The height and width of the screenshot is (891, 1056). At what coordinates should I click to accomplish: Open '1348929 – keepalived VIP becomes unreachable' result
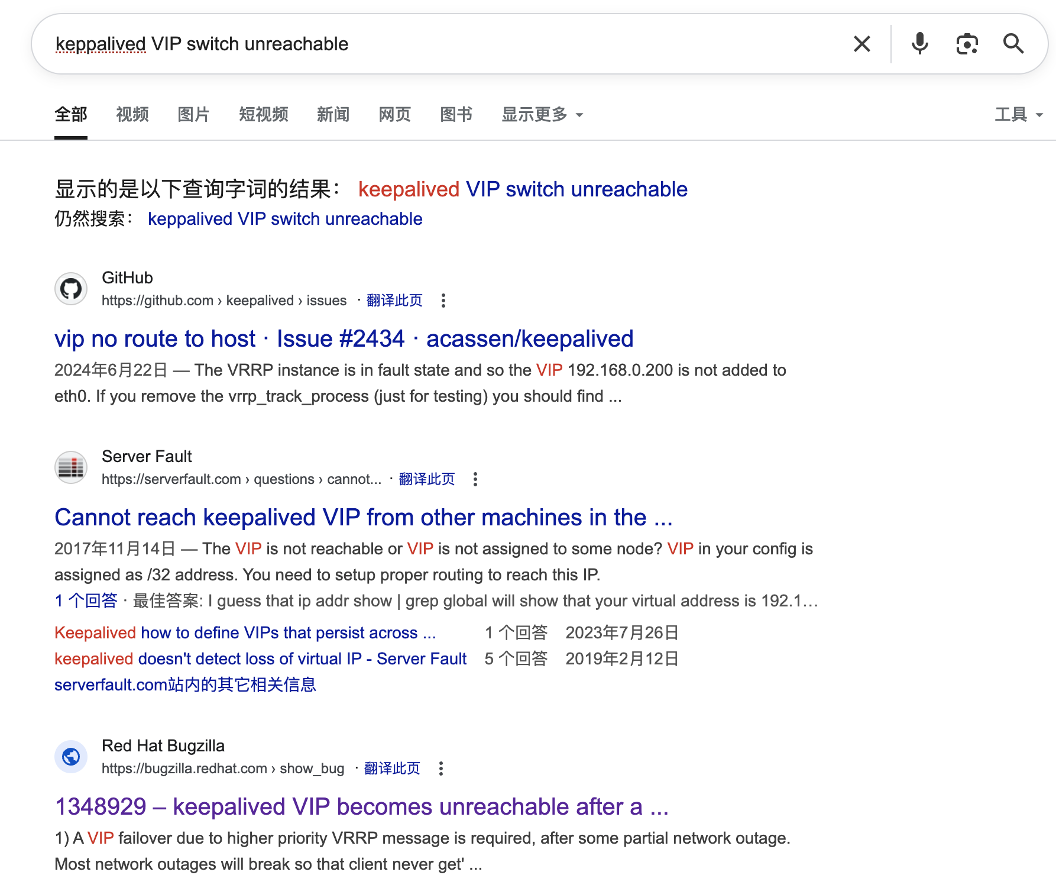pos(362,807)
